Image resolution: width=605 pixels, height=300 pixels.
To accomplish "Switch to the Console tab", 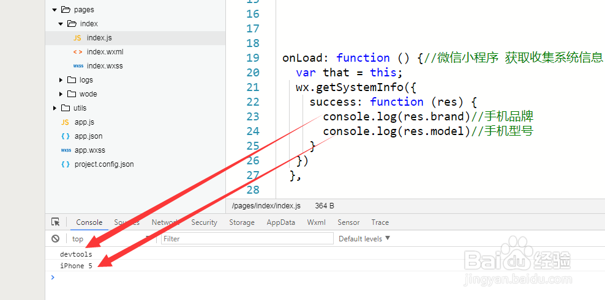I will 89,222.
